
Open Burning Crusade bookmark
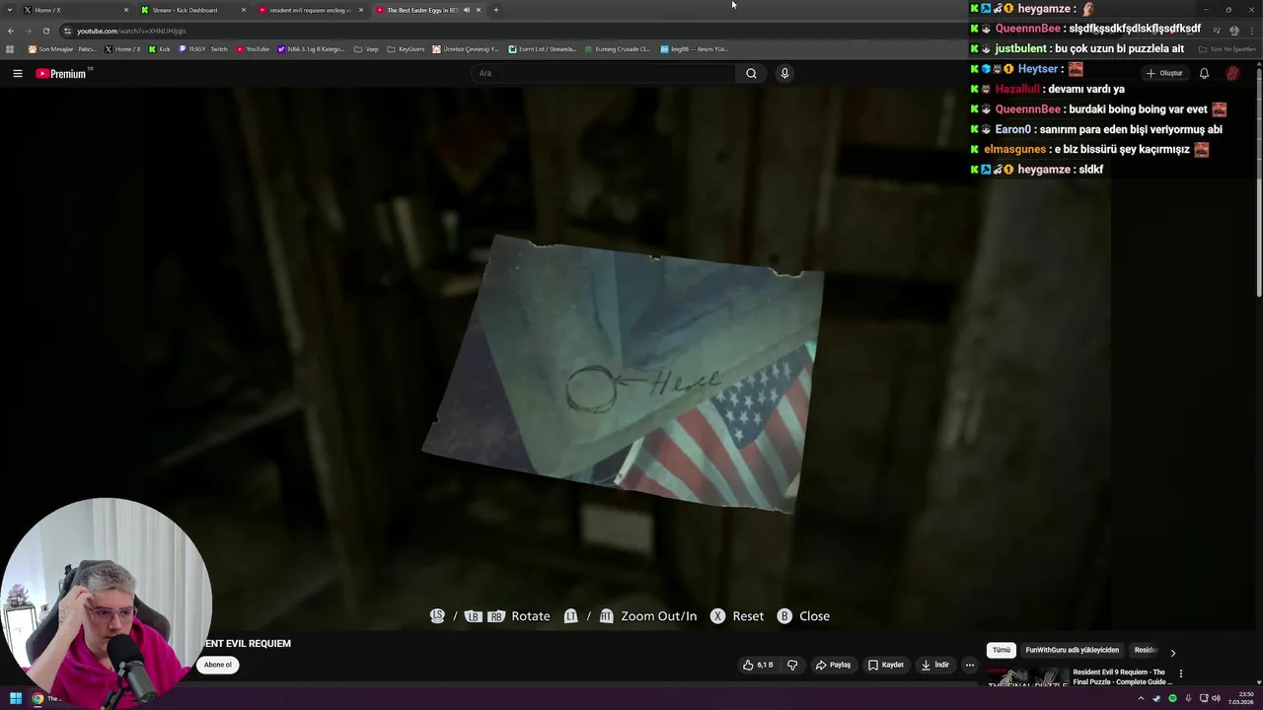(617, 48)
